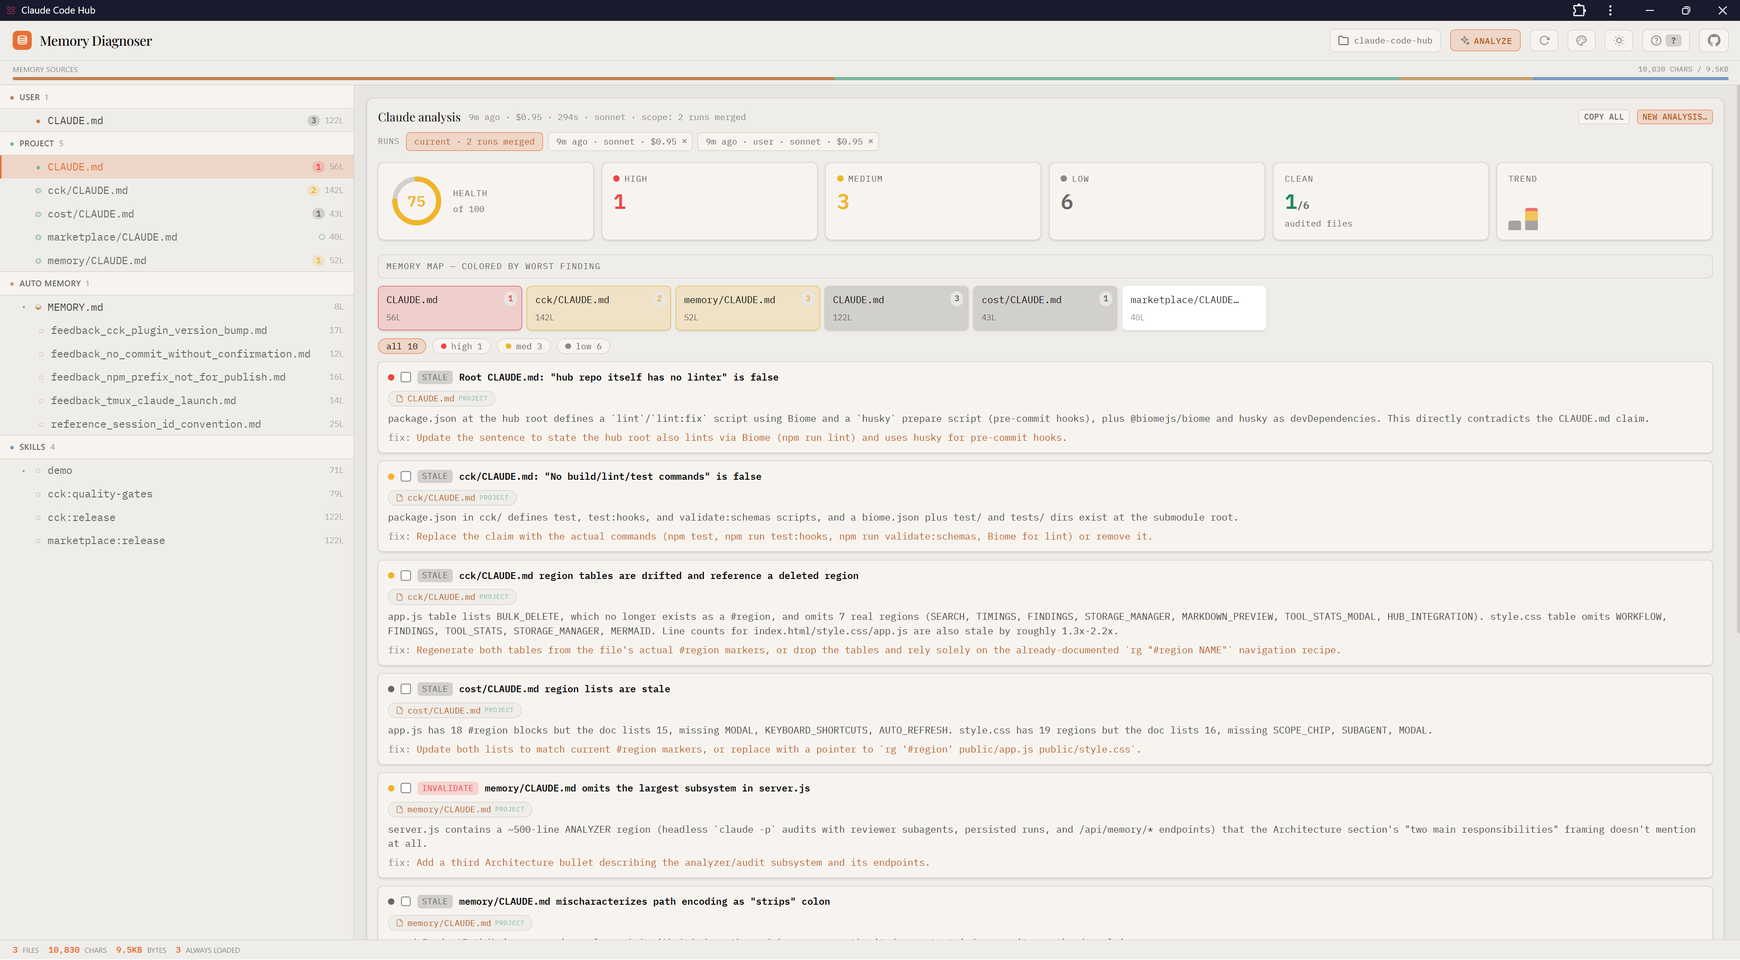Click the trend bar chart
The image size is (1740, 960).
coord(1523,219)
